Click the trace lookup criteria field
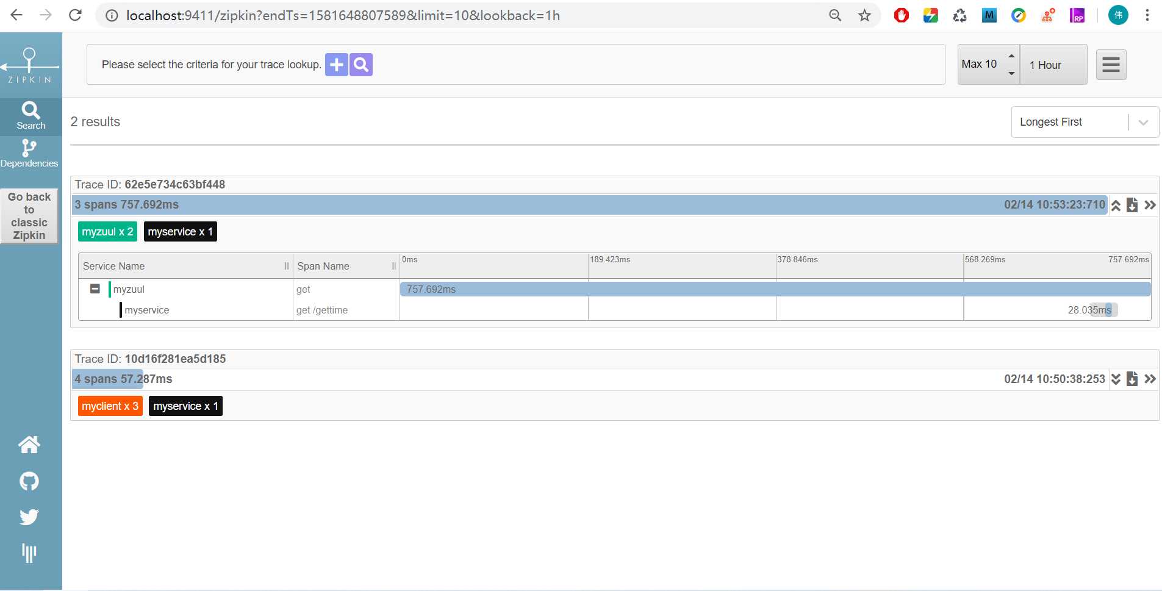The height and width of the screenshot is (591, 1162). click(x=515, y=65)
